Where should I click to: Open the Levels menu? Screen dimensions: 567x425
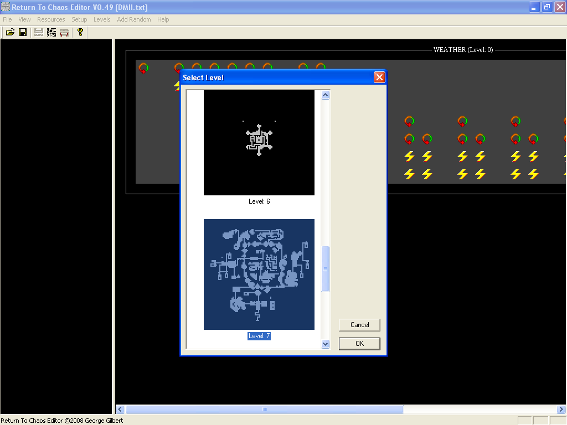coord(102,19)
